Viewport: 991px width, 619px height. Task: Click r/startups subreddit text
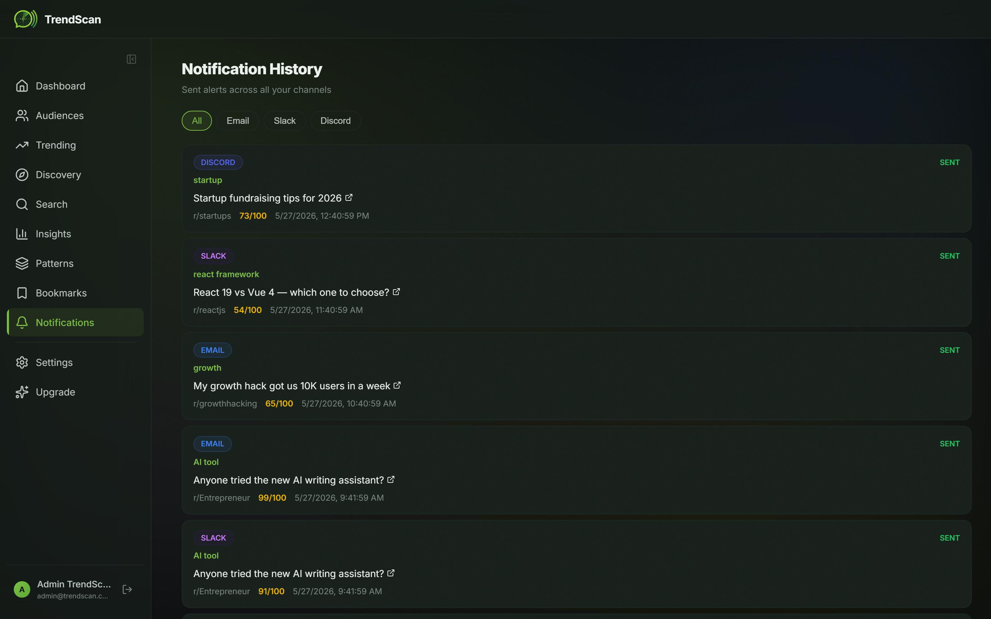click(x=212, y=216)
